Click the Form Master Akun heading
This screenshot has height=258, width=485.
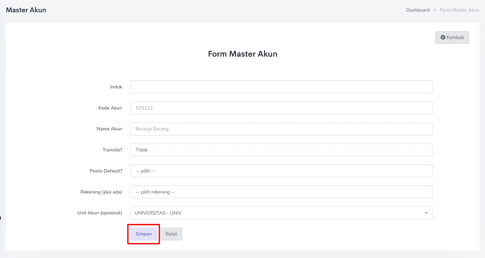pyautogui.click(x=242, y=54)
